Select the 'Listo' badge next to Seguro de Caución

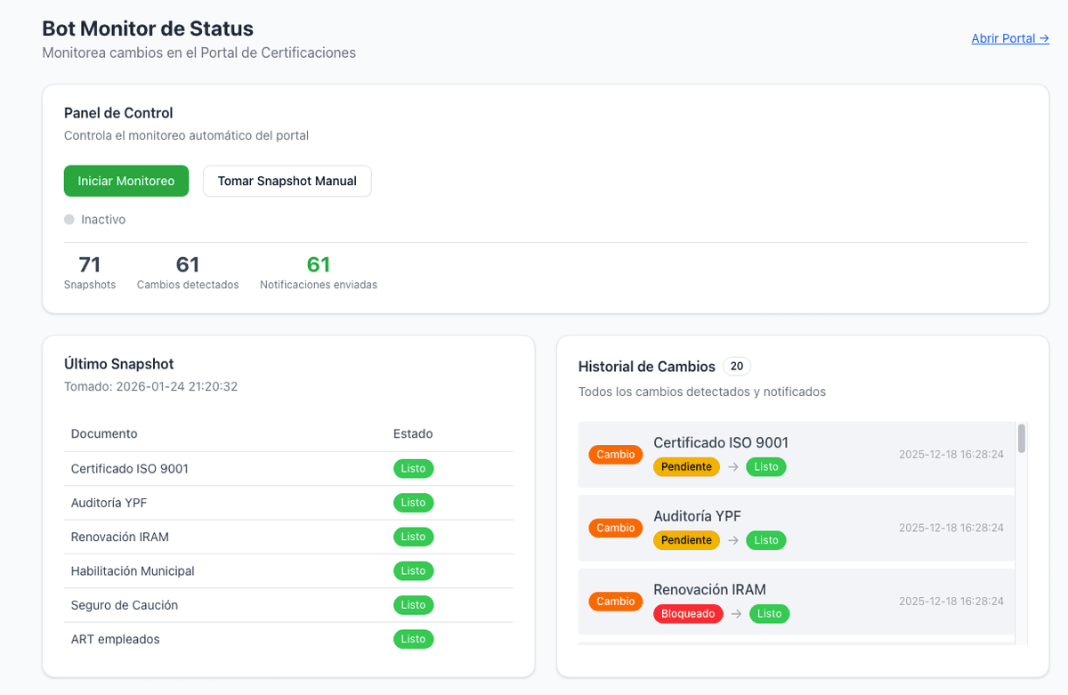pos(413,604)
